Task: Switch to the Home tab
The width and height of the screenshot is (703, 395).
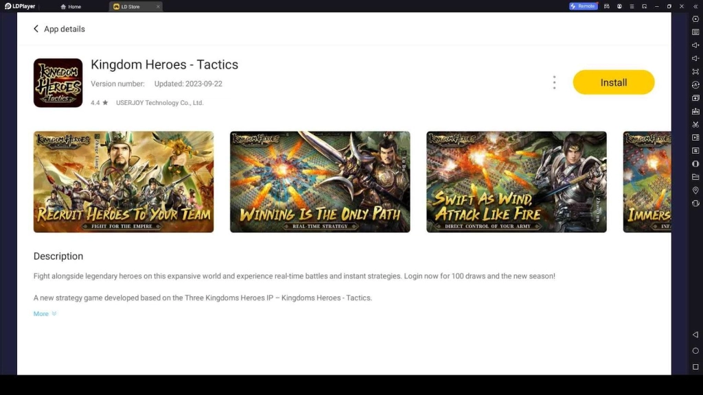Action: [x=71, y=7]
